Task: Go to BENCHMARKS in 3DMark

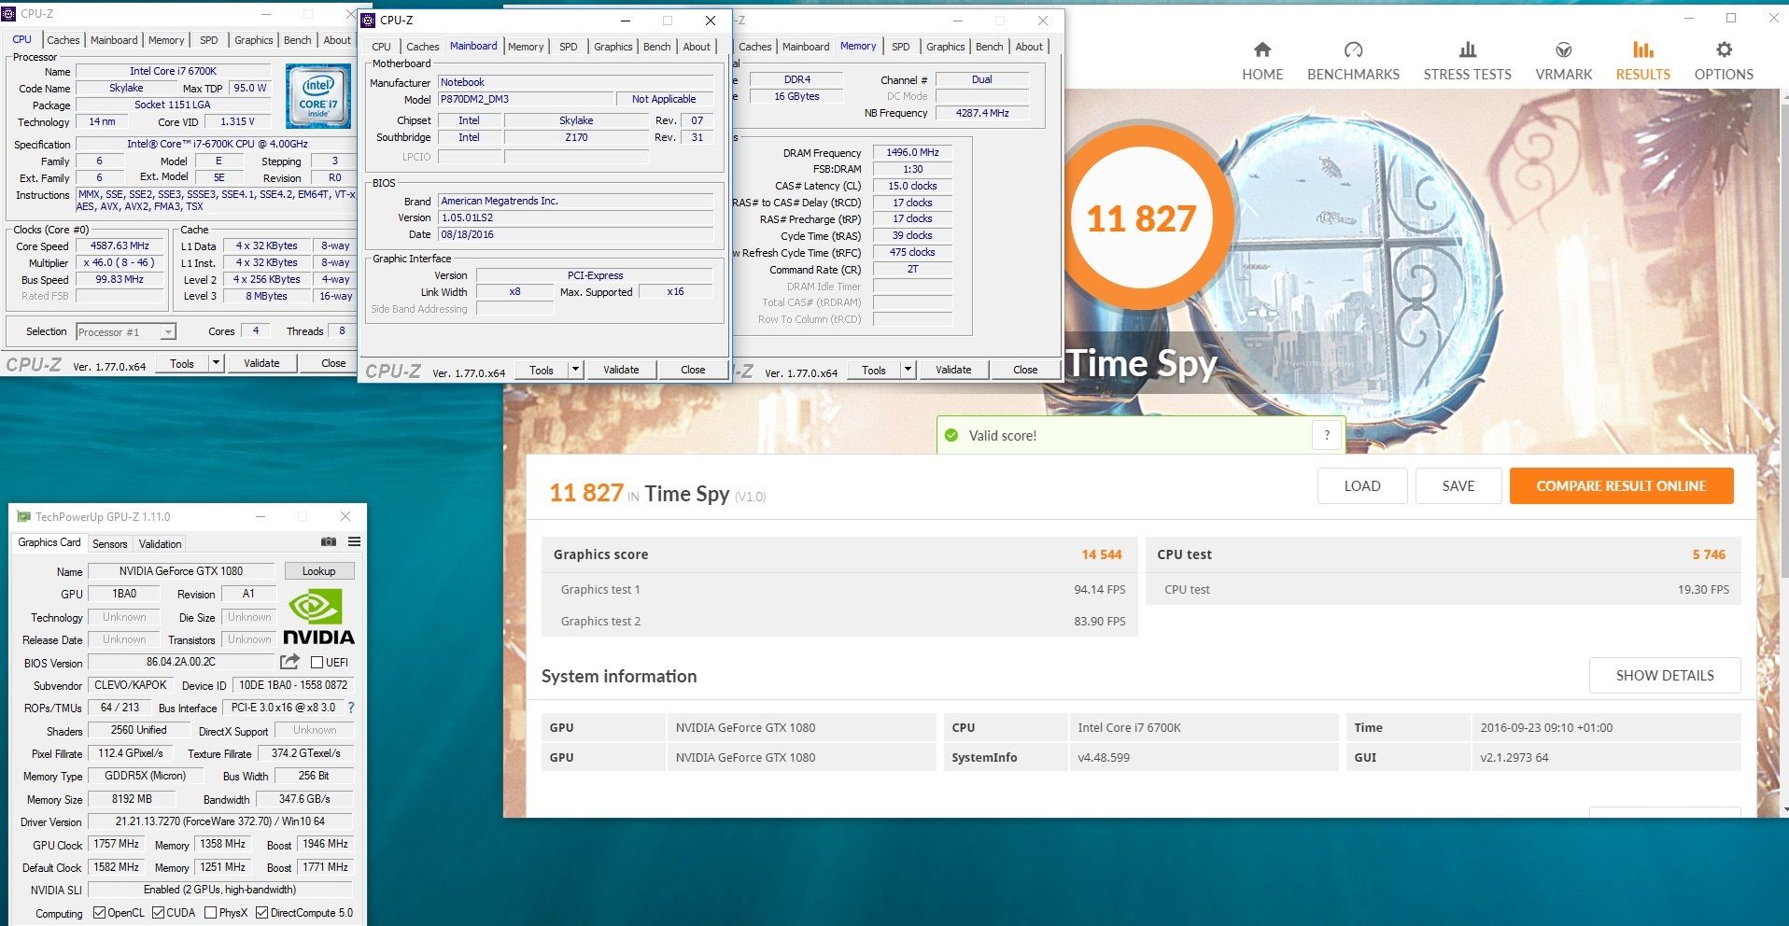Action: tap(1353, 62)
